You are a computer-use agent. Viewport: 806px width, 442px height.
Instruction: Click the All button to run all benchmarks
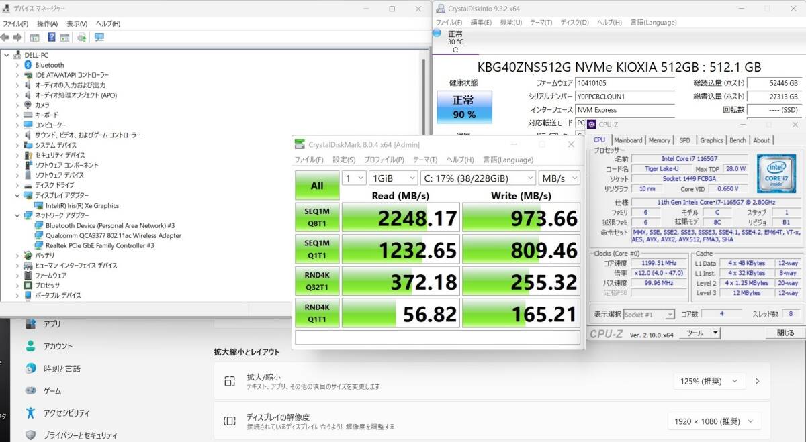click(x=316, y=185)
